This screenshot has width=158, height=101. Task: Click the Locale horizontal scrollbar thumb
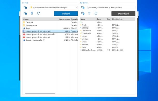(40, 93)
